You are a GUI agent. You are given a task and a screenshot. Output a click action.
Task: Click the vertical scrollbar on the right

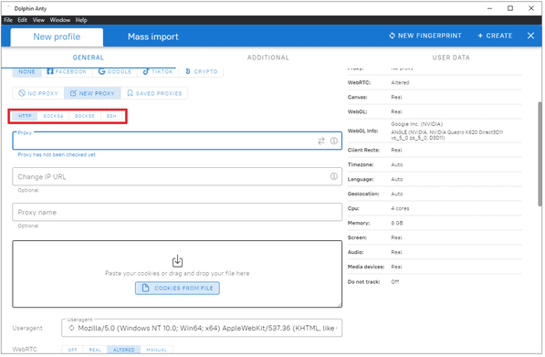(x=540, y=153)
